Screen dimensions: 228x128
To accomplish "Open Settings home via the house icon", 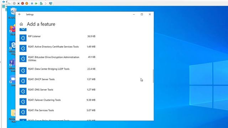I will click(21, 24).
